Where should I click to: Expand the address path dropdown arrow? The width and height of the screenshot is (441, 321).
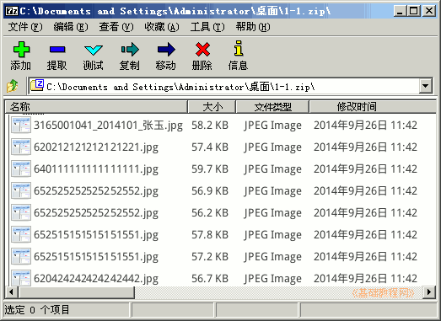tap(426, 86)
